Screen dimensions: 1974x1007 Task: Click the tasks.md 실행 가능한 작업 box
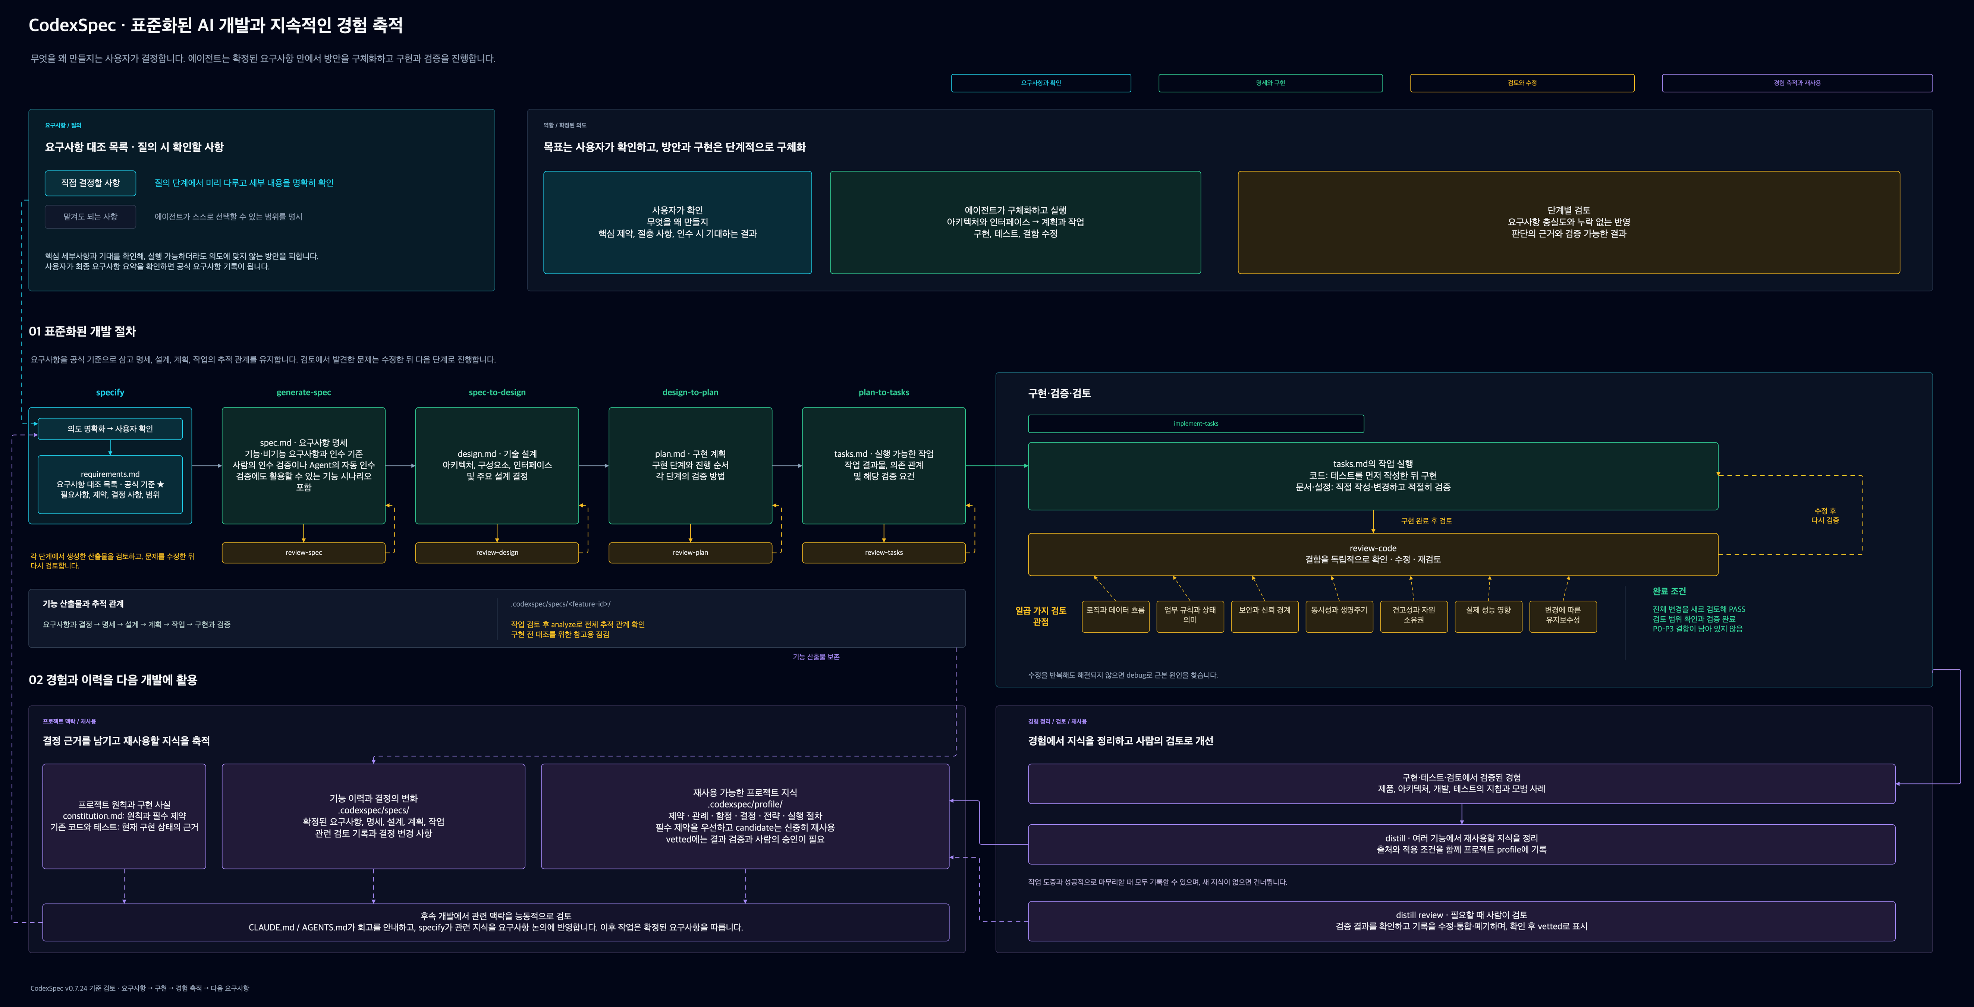click(x=884, y=465)
